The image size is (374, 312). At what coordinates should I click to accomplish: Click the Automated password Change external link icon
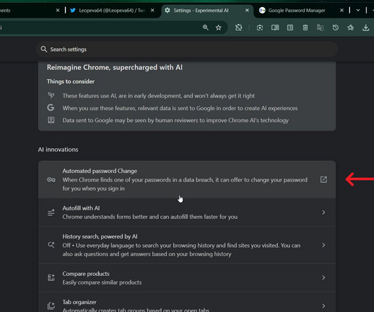pyautogui.click(x=323, y=179)
